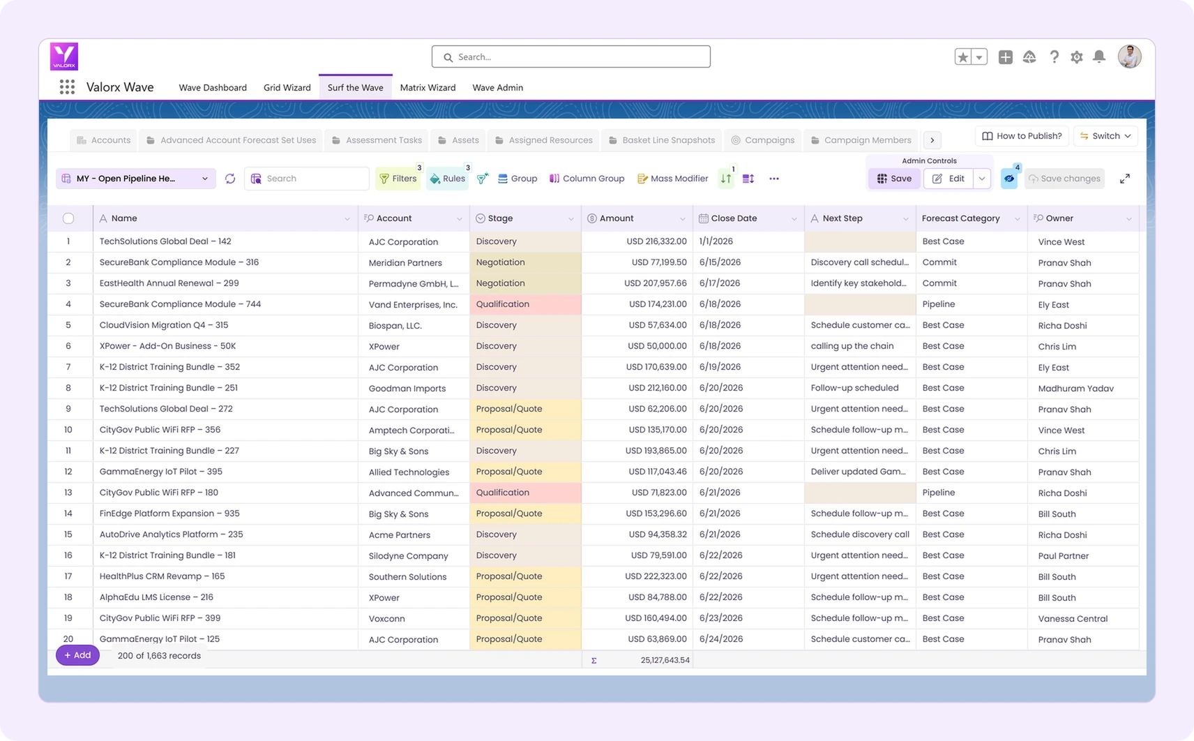Focus the grid search field
The image size is (1194, 741).
(307, 179)
